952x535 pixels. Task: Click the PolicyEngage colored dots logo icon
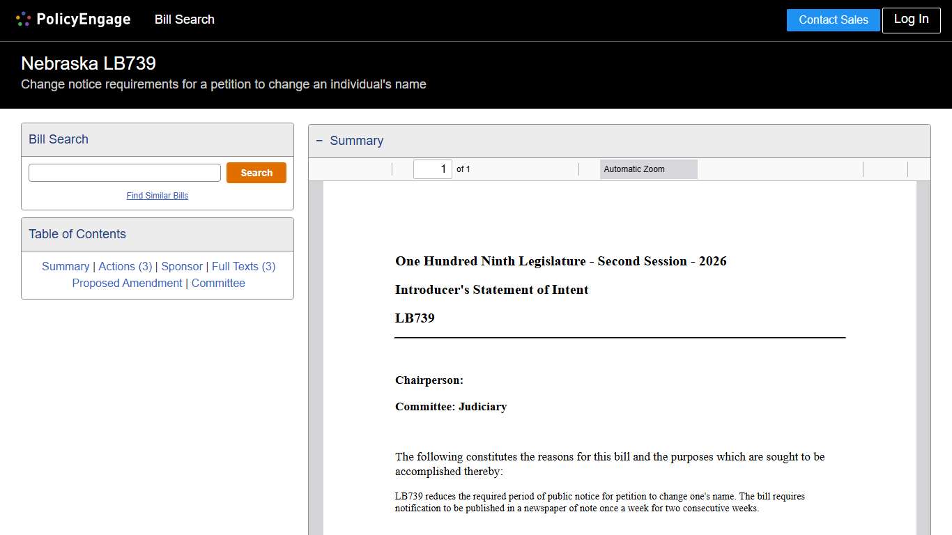pyautogui.click(x=23, y=19)
